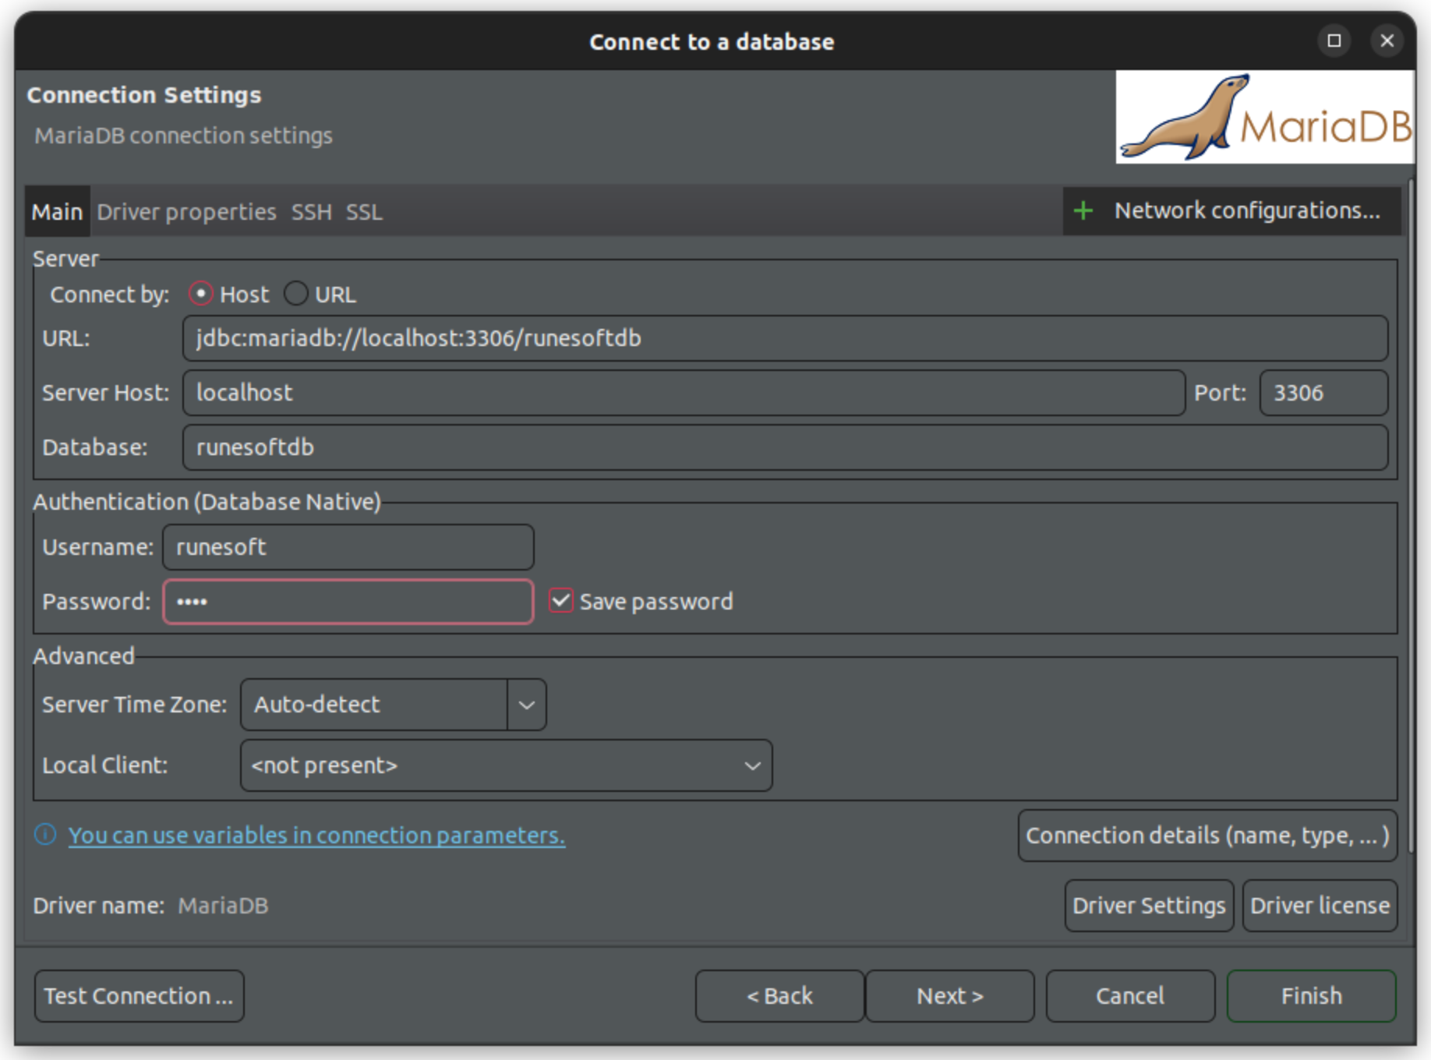Viewport: 1431px width, 1060px height.
Task: Switch to the Driver properties tab
Action: (x=186, y=212)
